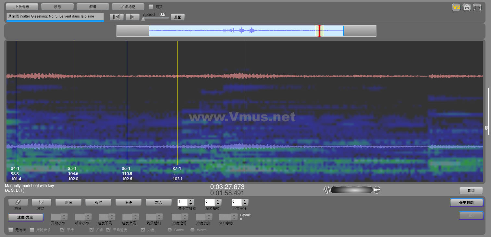
Task: Select the Worm radio button
Action: [192, 230]
